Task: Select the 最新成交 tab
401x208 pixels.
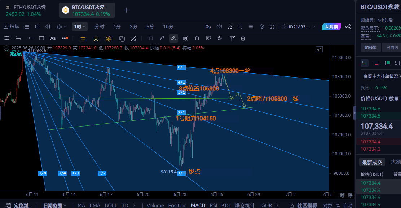Action: point(372,162)
